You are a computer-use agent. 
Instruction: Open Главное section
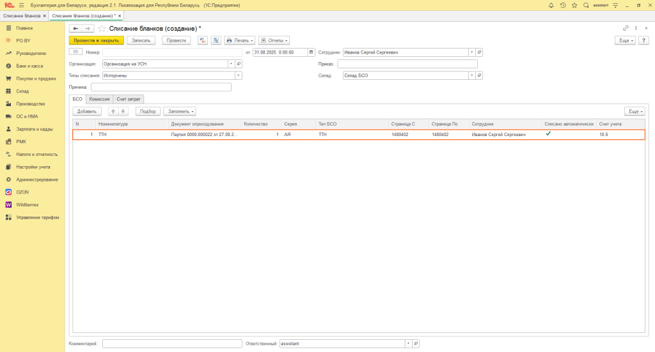[24, 28]
